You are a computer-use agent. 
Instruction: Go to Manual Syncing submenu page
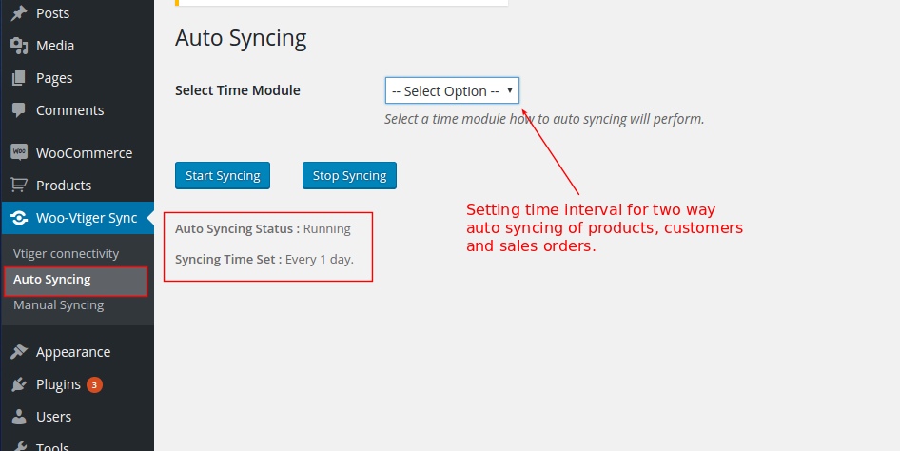pyautogui.click(x=59, y=305)
